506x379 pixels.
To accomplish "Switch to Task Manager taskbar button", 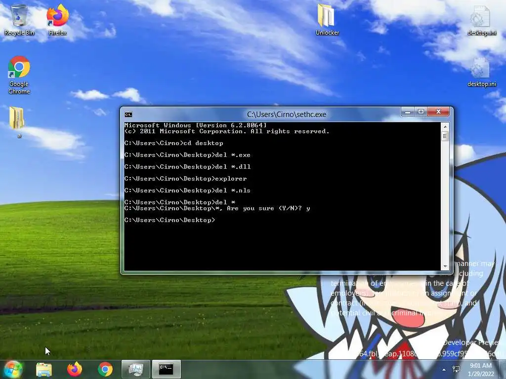I will click(x=135, y=369).
